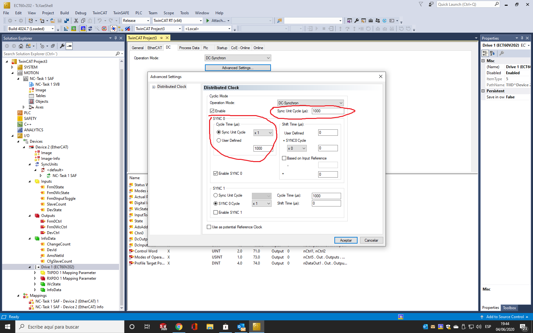Click the Activate Configuration icon
Screen dimensions: 533x333
tap(66, 29)
